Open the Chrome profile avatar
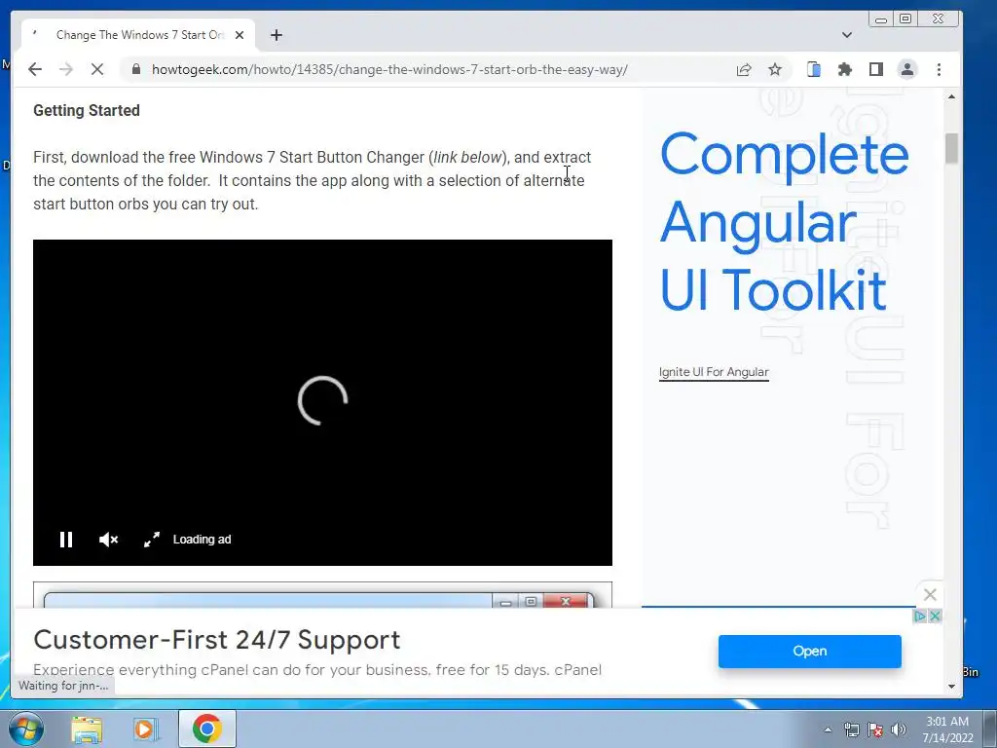Viewport: 997px width, 748px height. 907,69
